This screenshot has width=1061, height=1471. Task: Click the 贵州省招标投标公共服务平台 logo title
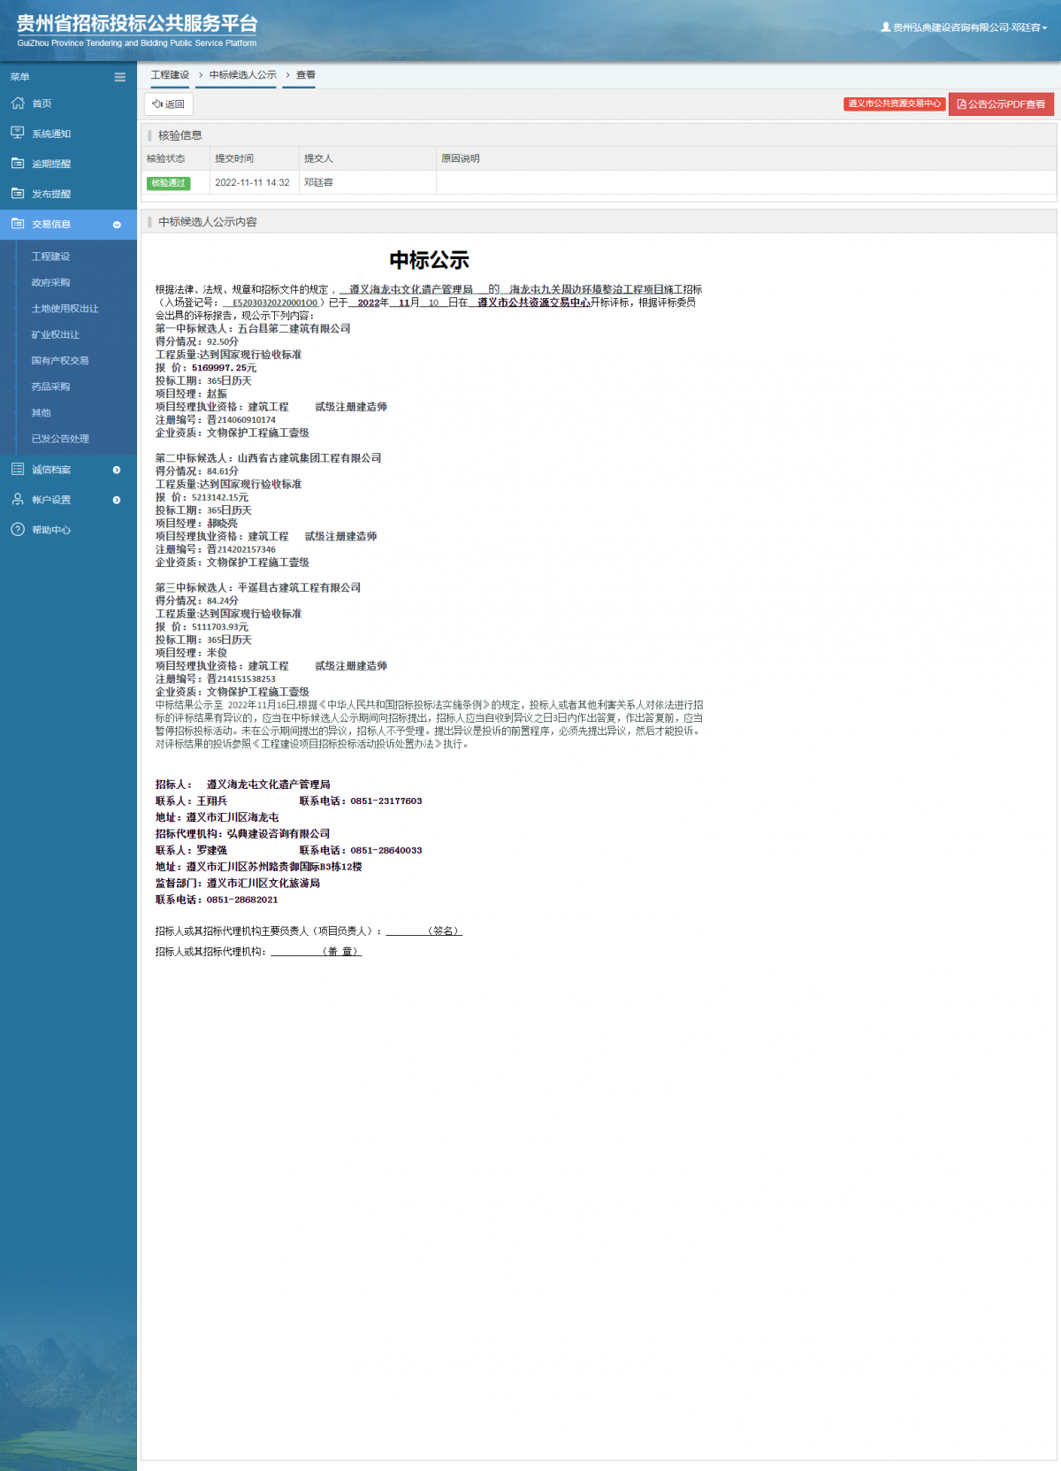pos(137,25)
